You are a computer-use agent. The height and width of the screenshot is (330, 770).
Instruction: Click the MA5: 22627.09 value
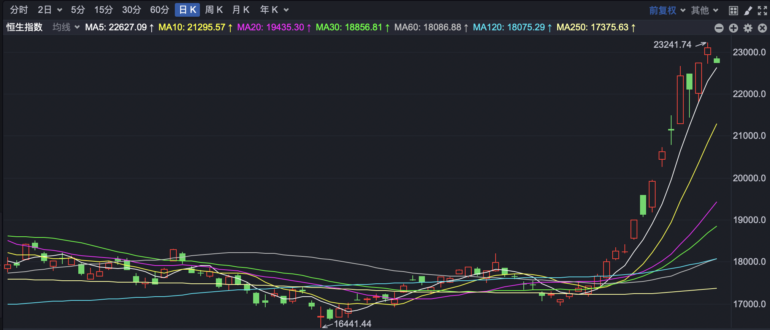(119, 27)
